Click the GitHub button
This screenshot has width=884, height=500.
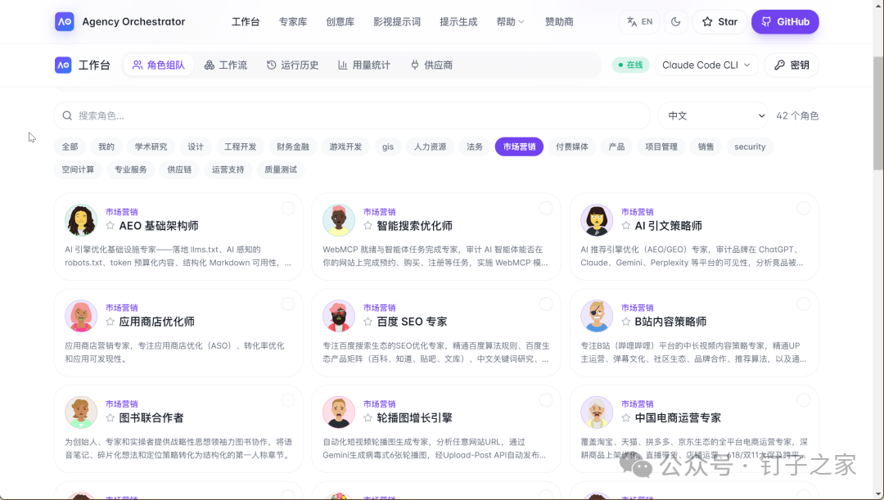(785, 21)
